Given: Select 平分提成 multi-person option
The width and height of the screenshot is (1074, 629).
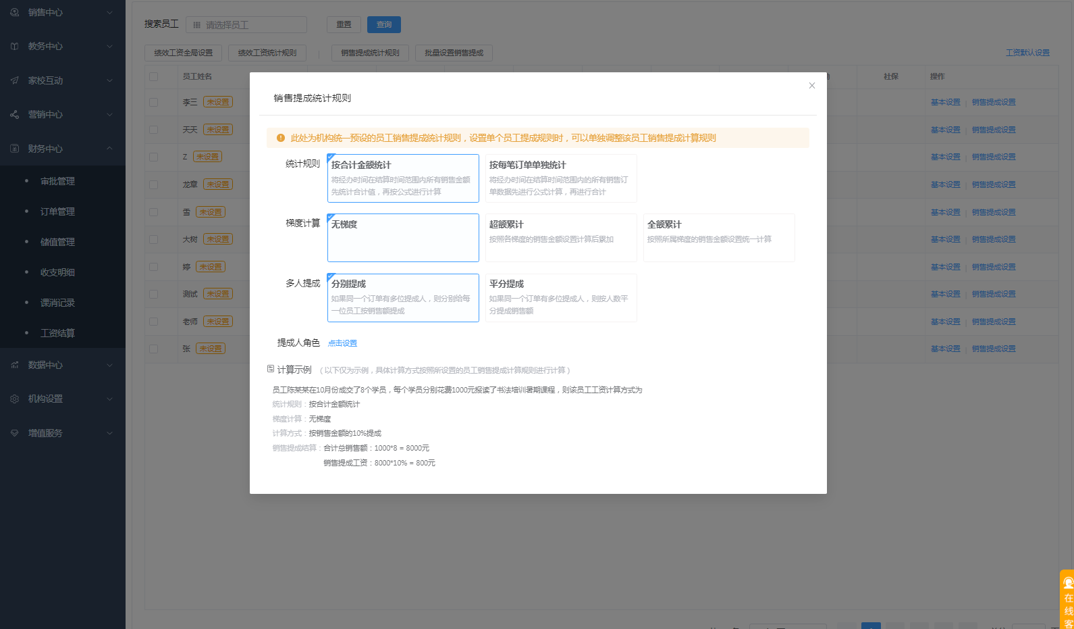Looking at the screenshot, I should tap(561, 298).
